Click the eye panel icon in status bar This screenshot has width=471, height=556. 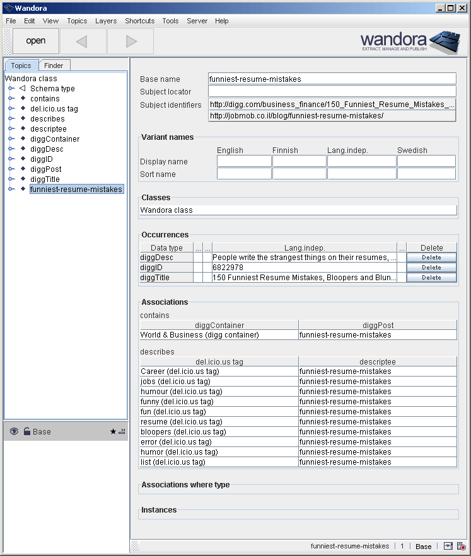pos(448,546)
